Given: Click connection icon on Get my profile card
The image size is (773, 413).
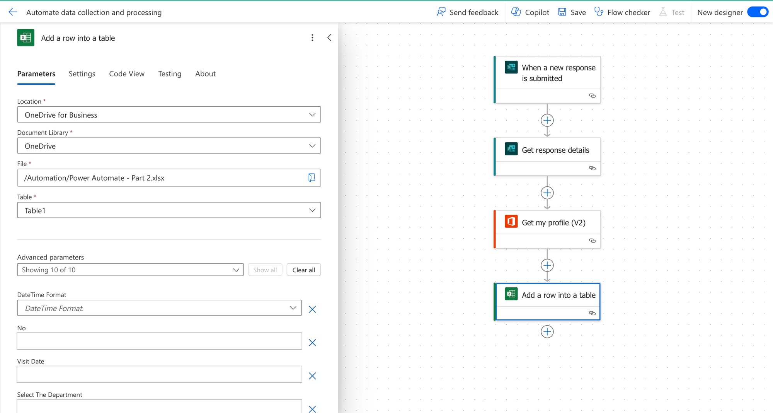Looking at the screenshot, I should (592, 241).
